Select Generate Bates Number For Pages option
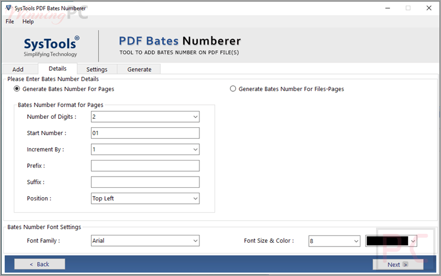Image resolution: width=441 pixels, height=276 pixels. pyautogui.click(x=64, y=89)
